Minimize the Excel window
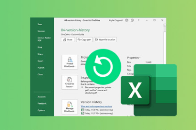The height and width of the screenshot is (130, 196). point(147,20)
